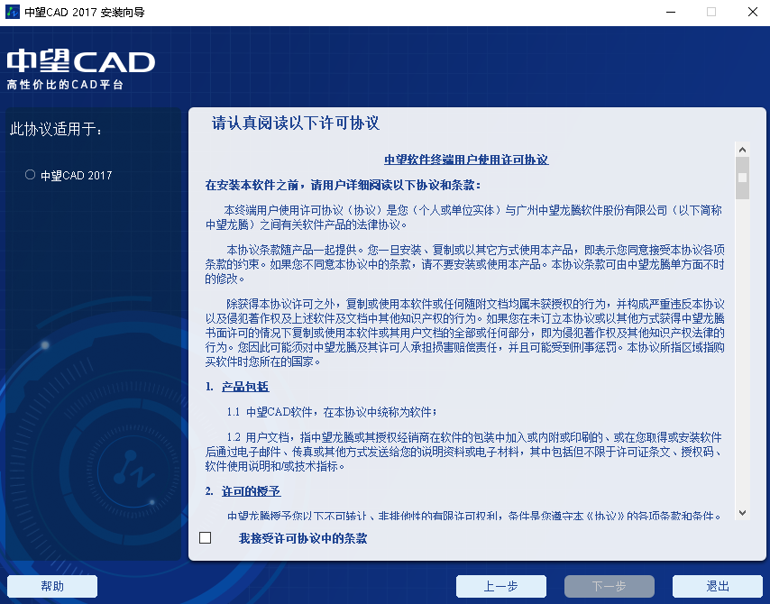Click the 中望CAD logo banner
This screenshot has height=604, width=770.
81,68
